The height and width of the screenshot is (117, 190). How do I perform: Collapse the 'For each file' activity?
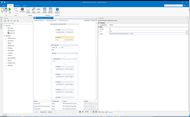coord(77,45)
